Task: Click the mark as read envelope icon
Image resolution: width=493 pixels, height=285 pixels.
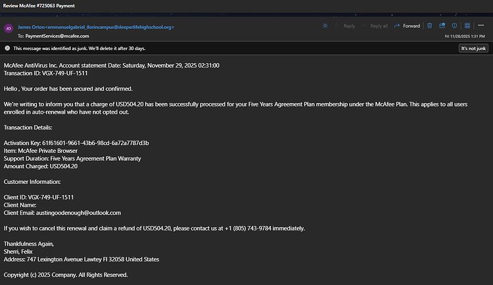Action: tap(442, 26)
